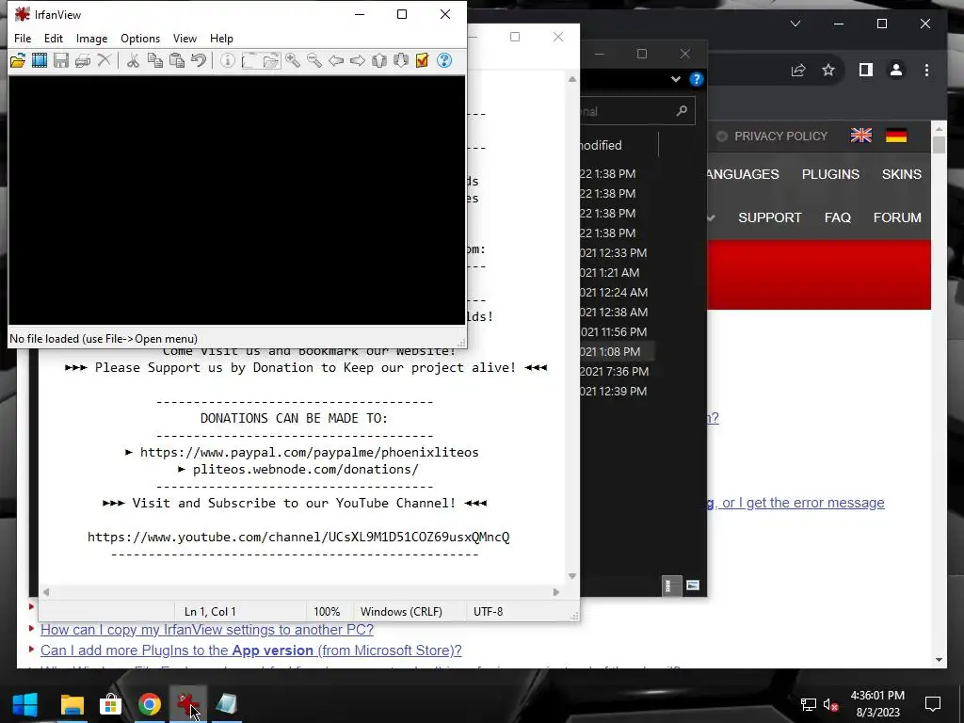This screenshot has height=723, width=964.
Task: Open the Edit menu in IrfanView
Action: tap(54, 38)
